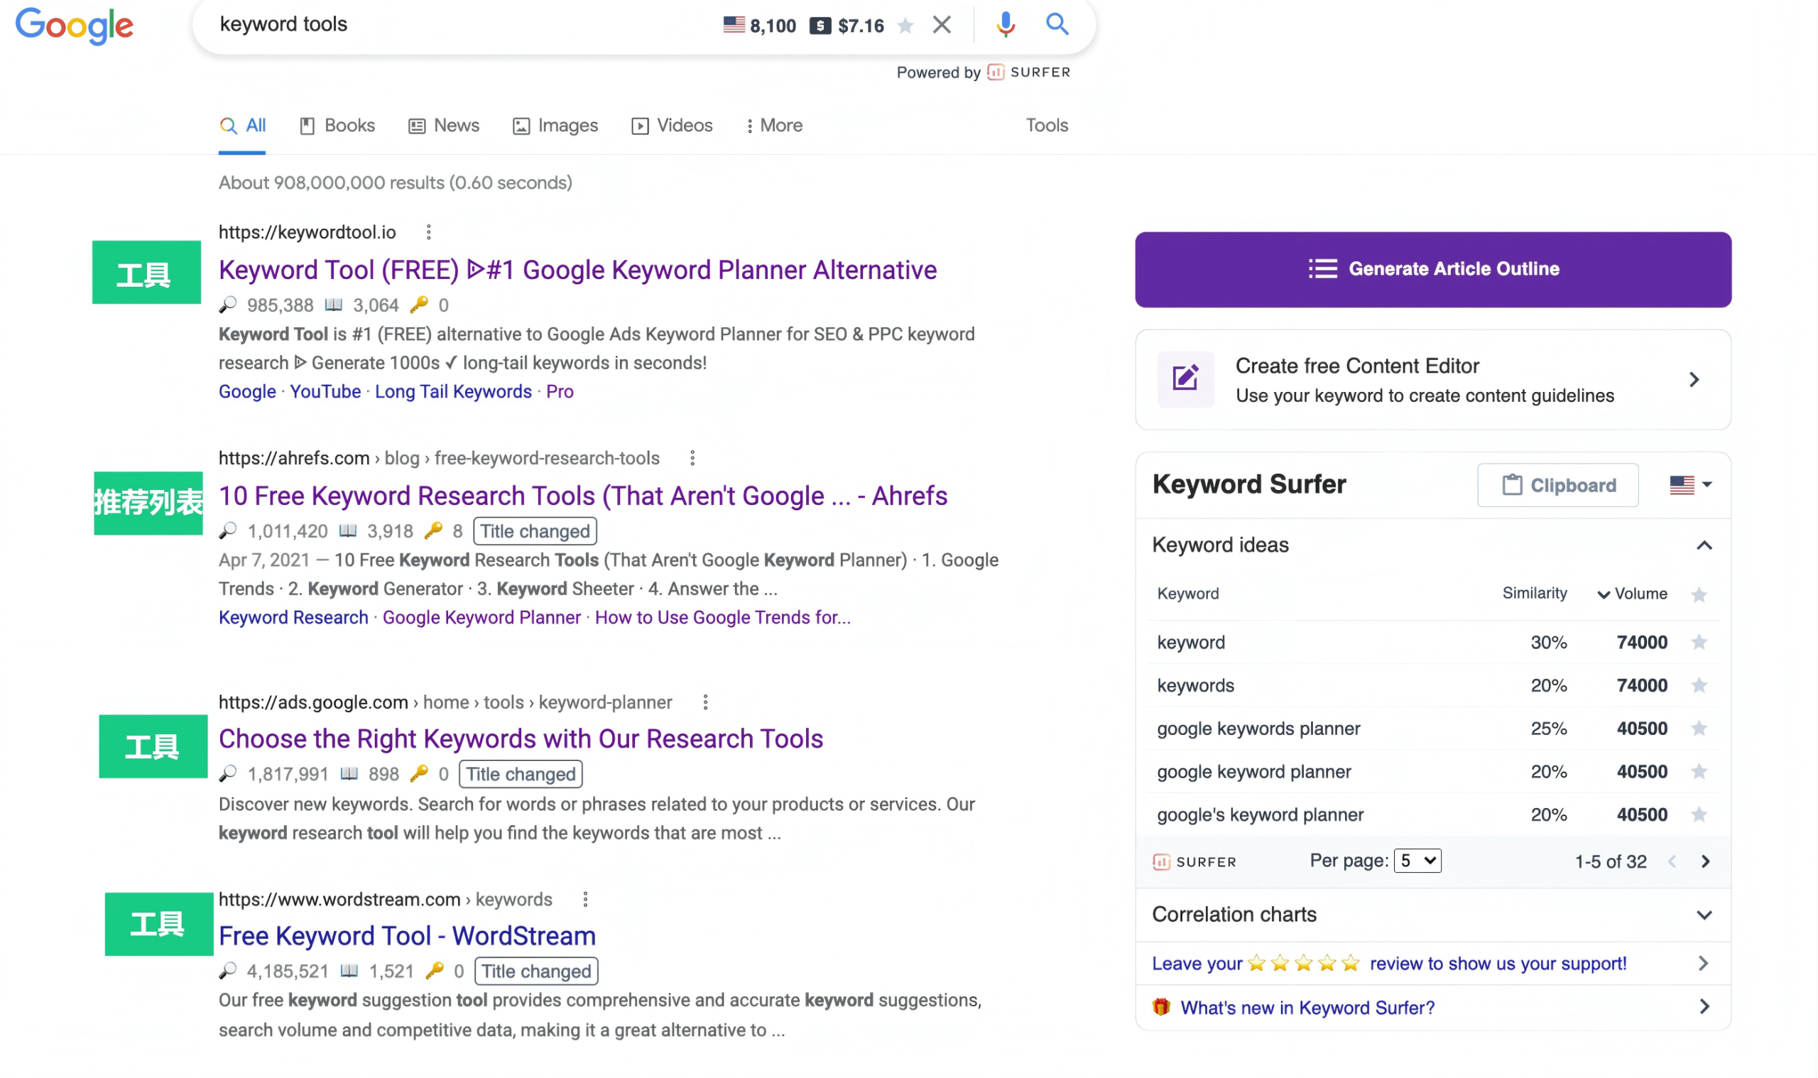The width and height of the screenshot is (1818, 1078).
Task: Click the word count book icon on Ahrefs result
Action: click(x=348, y=531)
